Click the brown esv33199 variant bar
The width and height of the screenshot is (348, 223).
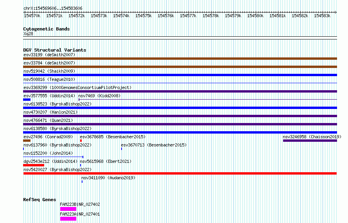tap(180, 59)
